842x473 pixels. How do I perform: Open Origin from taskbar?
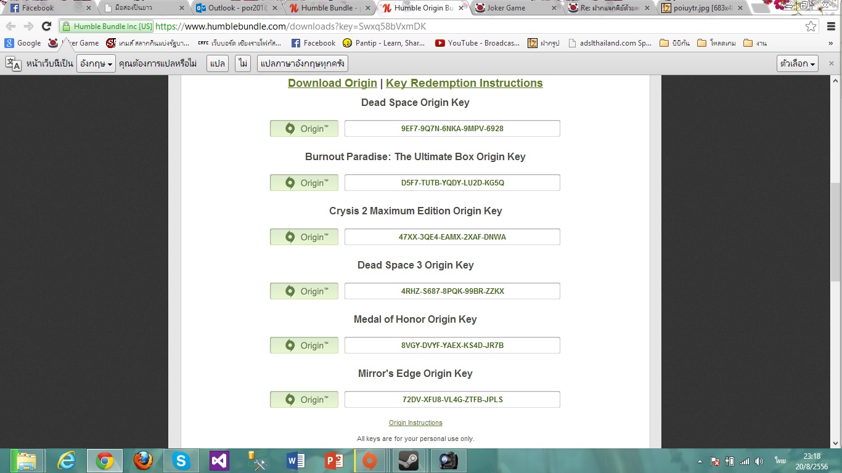(x=370, y=461)
